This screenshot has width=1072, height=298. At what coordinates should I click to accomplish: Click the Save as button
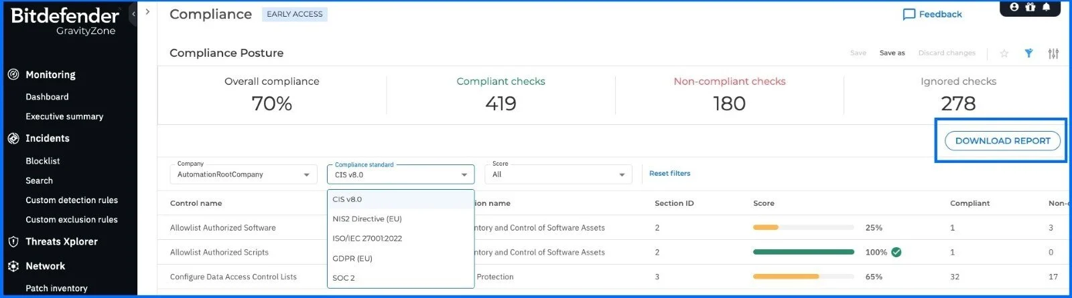click(892, 53)
